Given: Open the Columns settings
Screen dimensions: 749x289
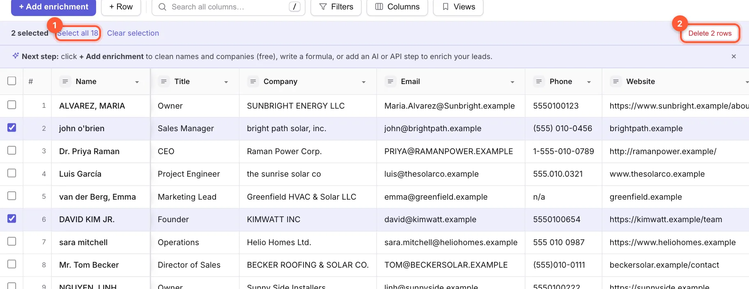Looking at the screenshot, I should (397, 7).
